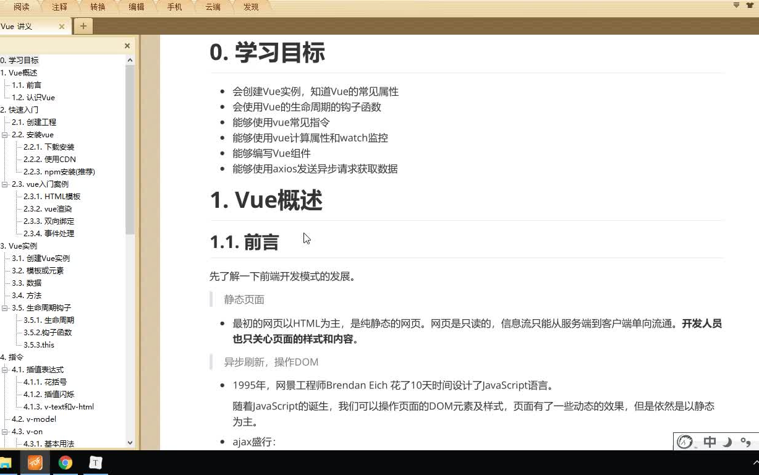Collapse the 3.5. 生命周期钩子 branch
Image resolution: width=759 pixels, height=475 pixels.
coord(5,307)
